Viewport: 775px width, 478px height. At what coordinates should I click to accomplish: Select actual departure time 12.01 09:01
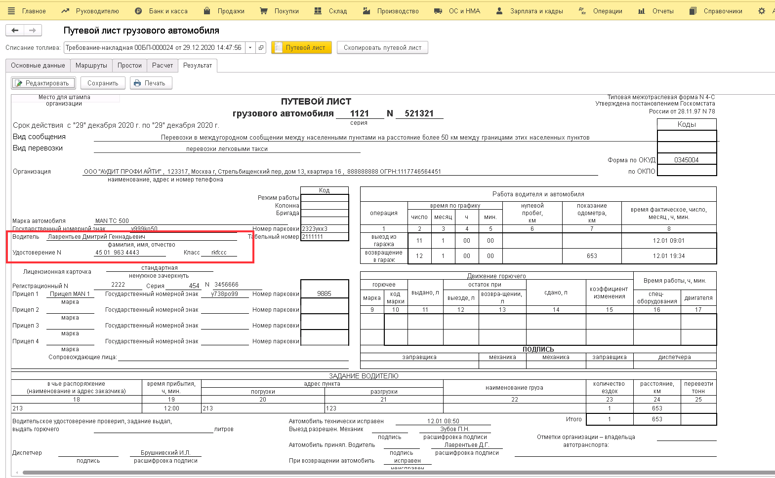669,241
